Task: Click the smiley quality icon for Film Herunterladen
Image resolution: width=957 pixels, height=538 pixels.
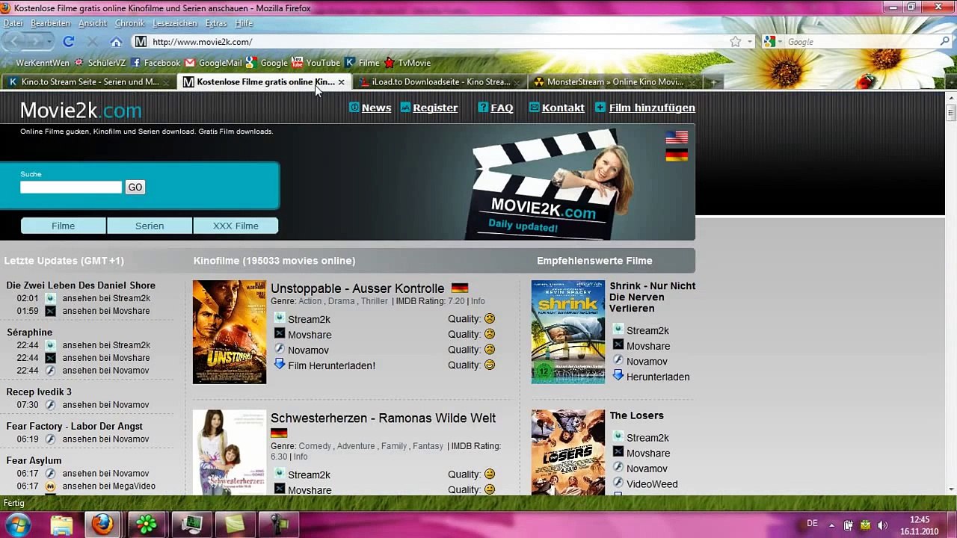Action: click(x=490, y=365)
